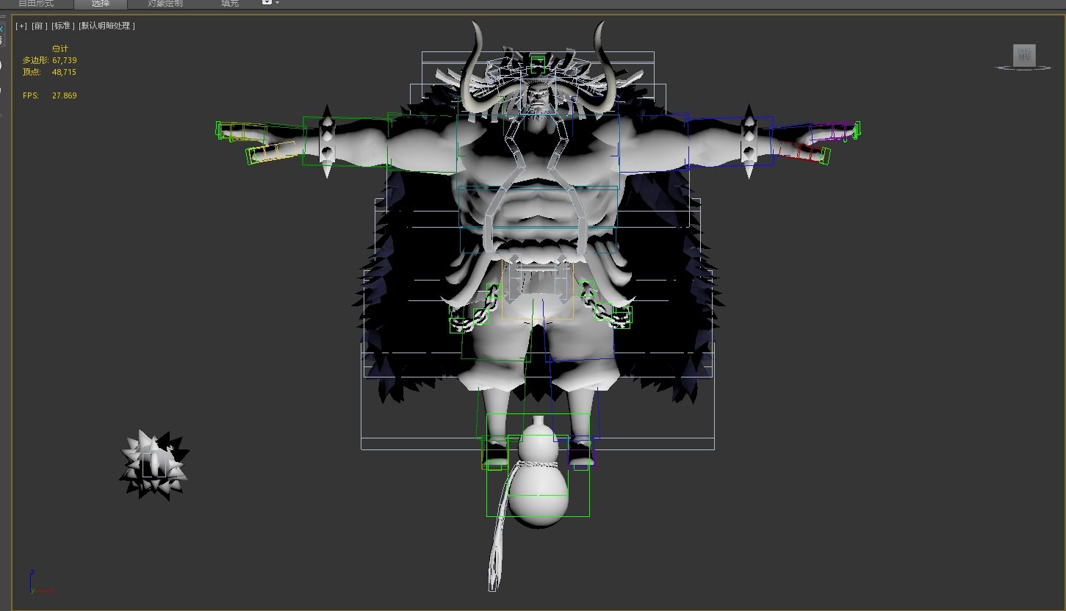Switch to the 自由形式 ribbon tab
Image resolution: width=1066 pixels, height=611 pixels.
(36, 3)
